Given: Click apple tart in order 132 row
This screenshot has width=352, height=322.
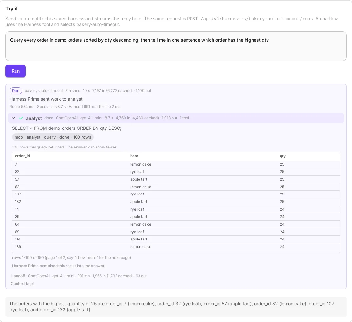Looking at the screenshot, I should coord(139,202).
